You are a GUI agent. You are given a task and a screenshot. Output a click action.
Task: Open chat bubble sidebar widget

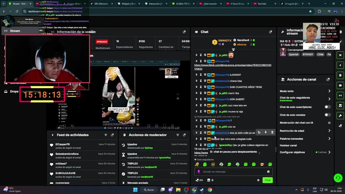[x=340, y=85]
